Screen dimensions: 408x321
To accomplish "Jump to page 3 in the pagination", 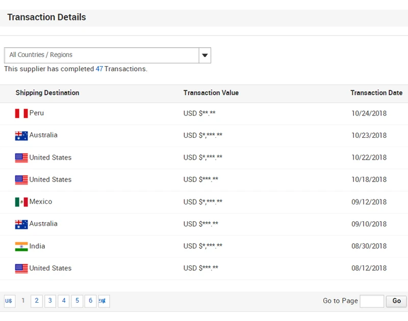I will click(x=50, y=301).
